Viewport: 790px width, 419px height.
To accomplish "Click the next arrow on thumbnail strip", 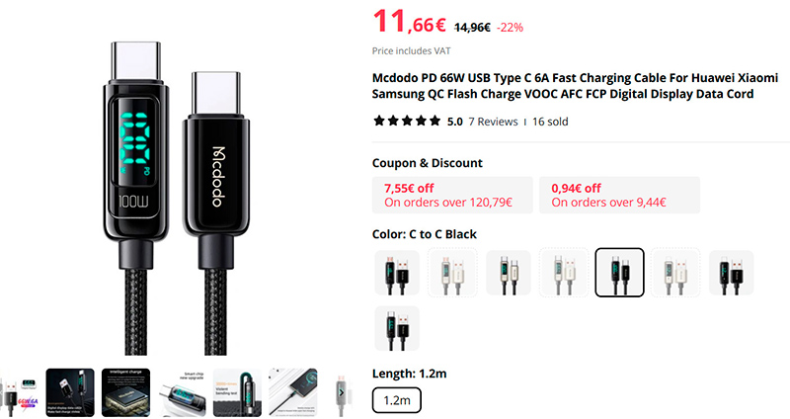I will [x=342, y=393].
